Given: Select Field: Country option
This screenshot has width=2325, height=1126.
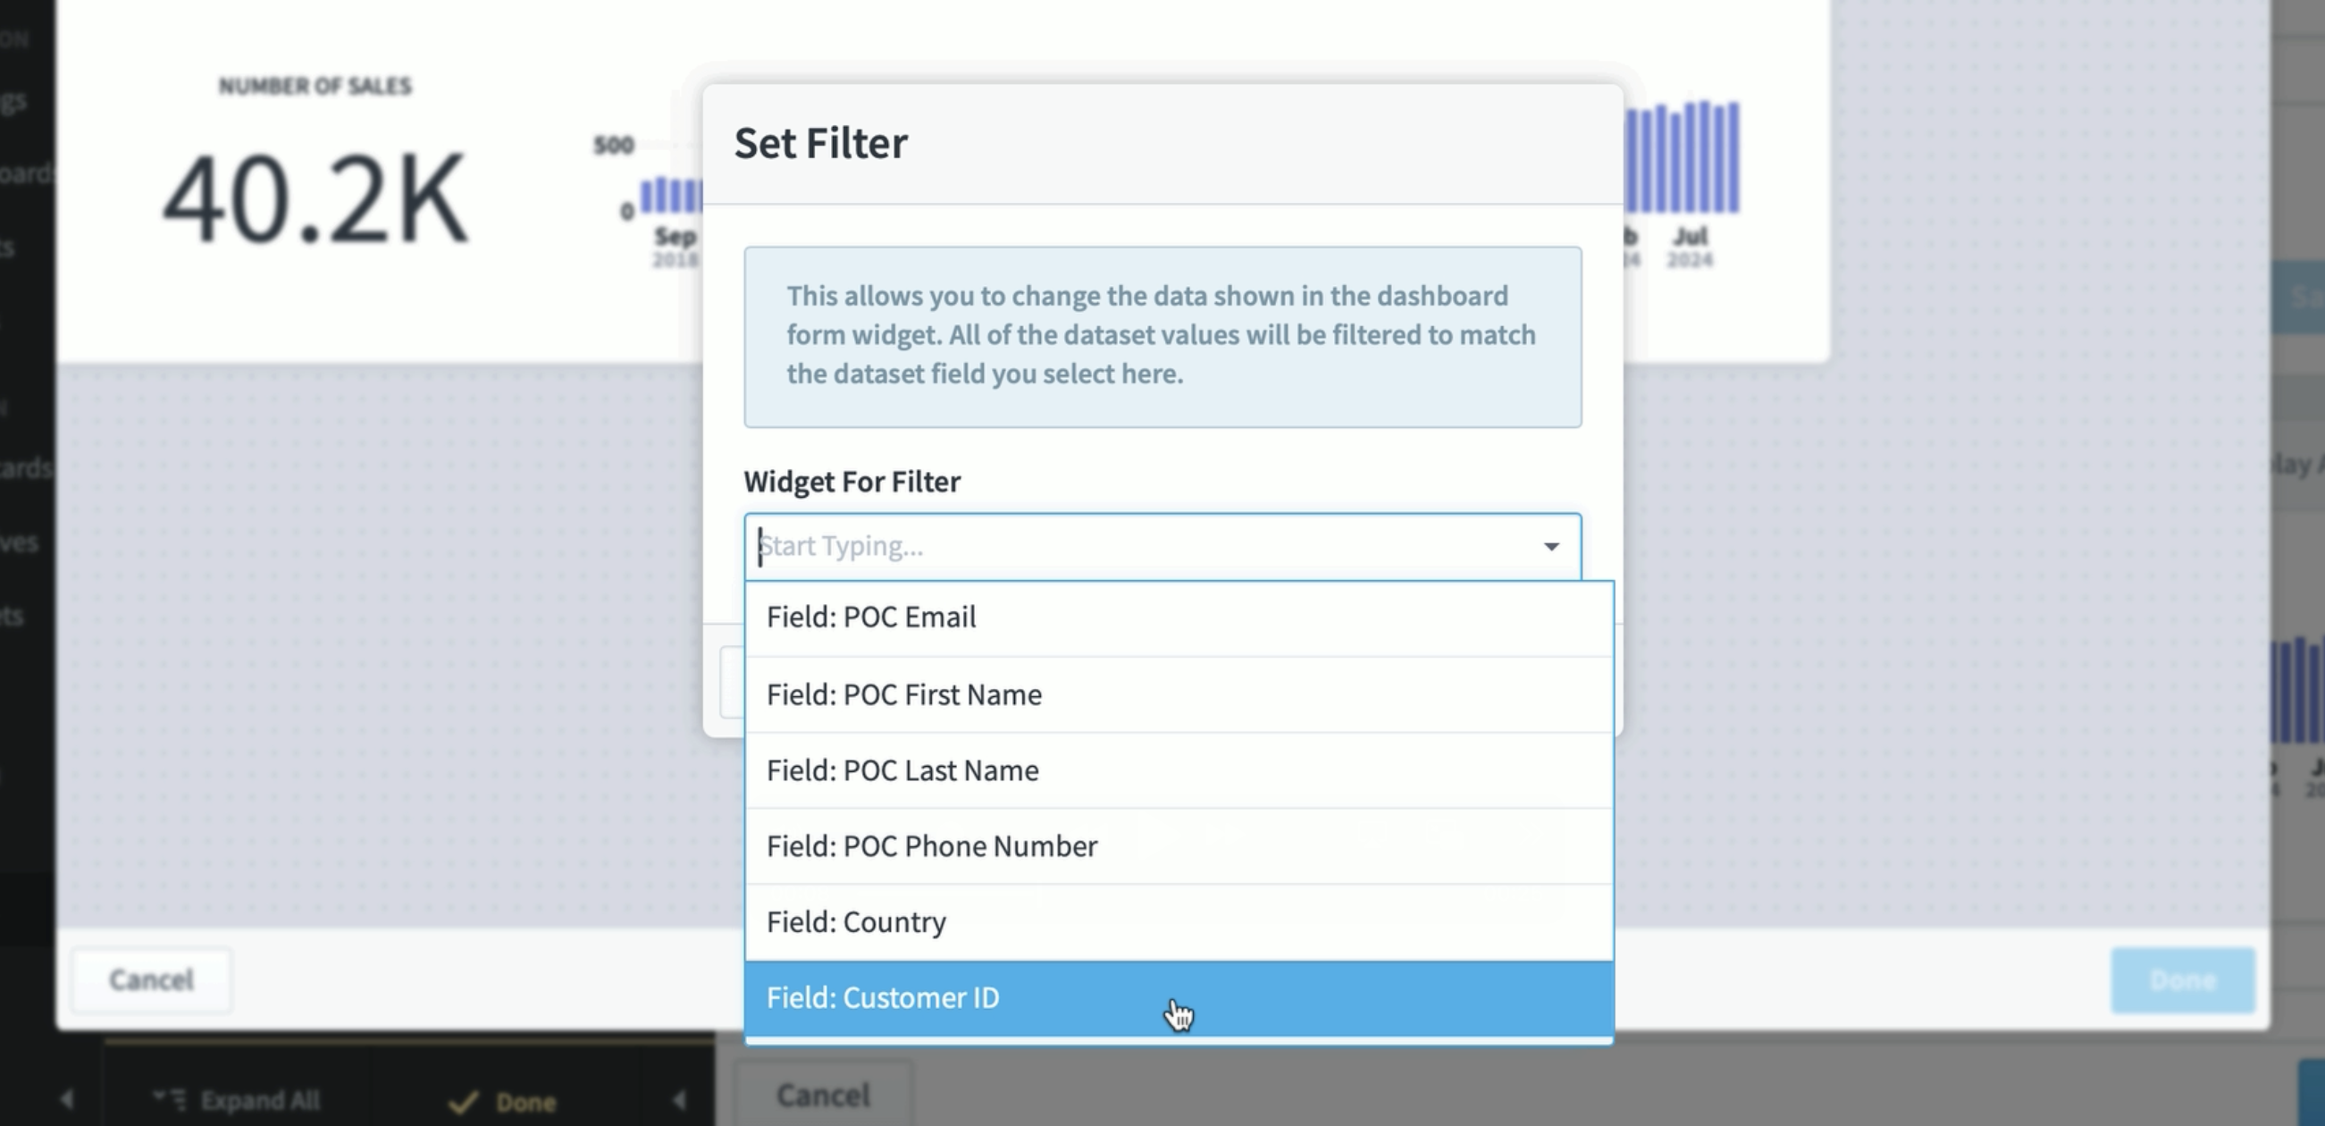Looking at the screenshot, I should tap(1179, 922).
